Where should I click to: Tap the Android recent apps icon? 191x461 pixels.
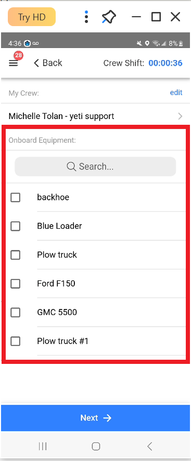pos(43,446)
